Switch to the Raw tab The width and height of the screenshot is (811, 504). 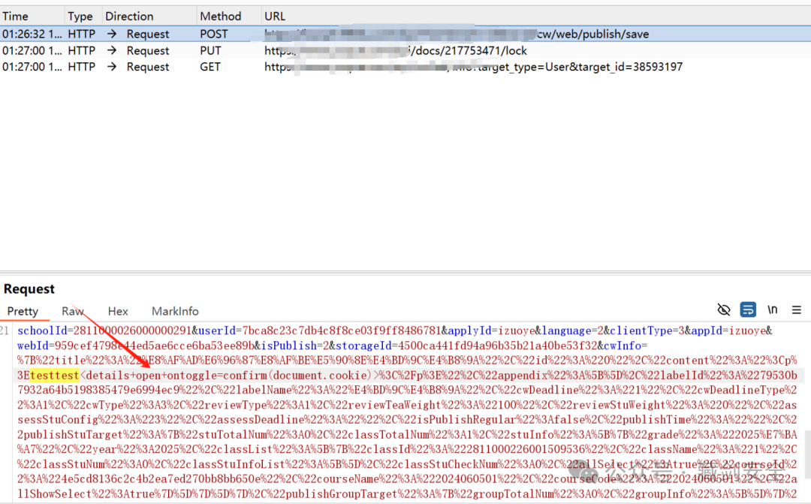point(72,311)
